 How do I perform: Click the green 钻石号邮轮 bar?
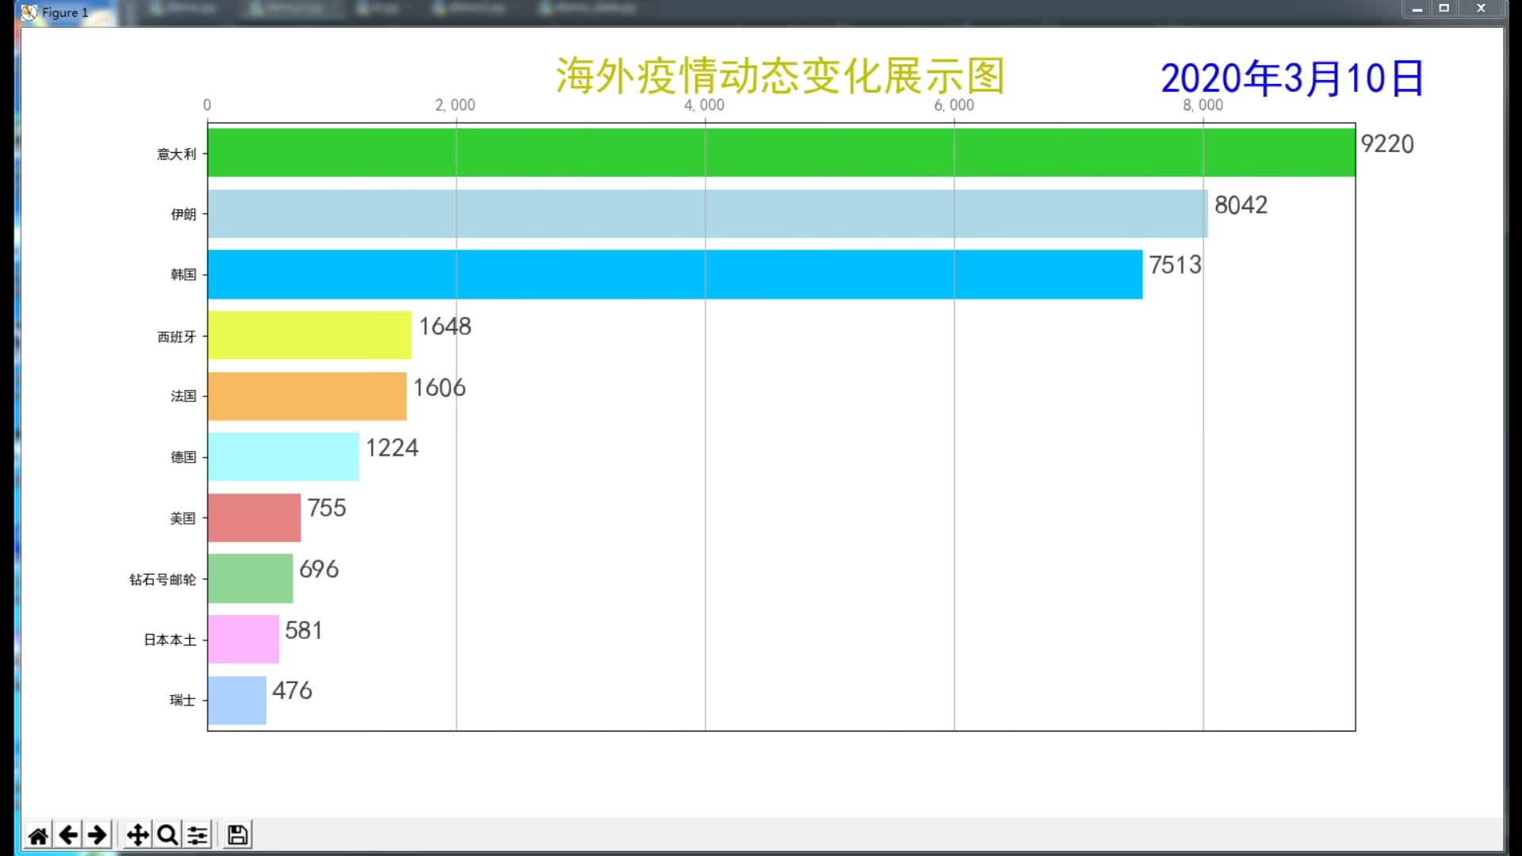(x=250, y=579)
